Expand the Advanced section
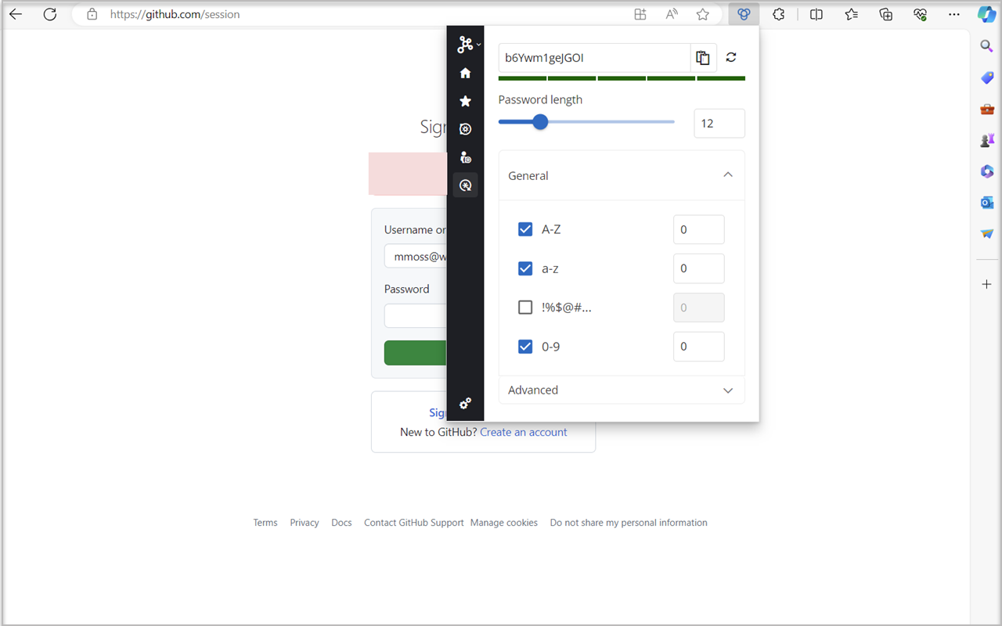 tap(727, 390)
